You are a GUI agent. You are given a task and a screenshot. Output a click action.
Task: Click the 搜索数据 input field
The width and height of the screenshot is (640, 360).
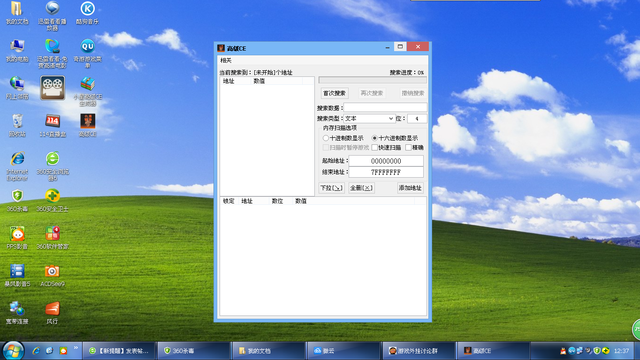point(385,108)
